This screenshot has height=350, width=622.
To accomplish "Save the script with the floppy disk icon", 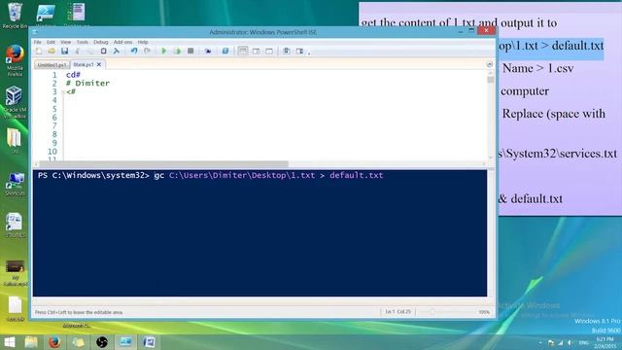I will [x=65, y=51].
